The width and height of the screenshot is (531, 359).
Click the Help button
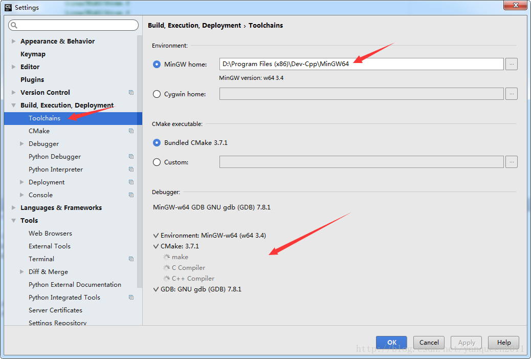click(x=503, y=343)
